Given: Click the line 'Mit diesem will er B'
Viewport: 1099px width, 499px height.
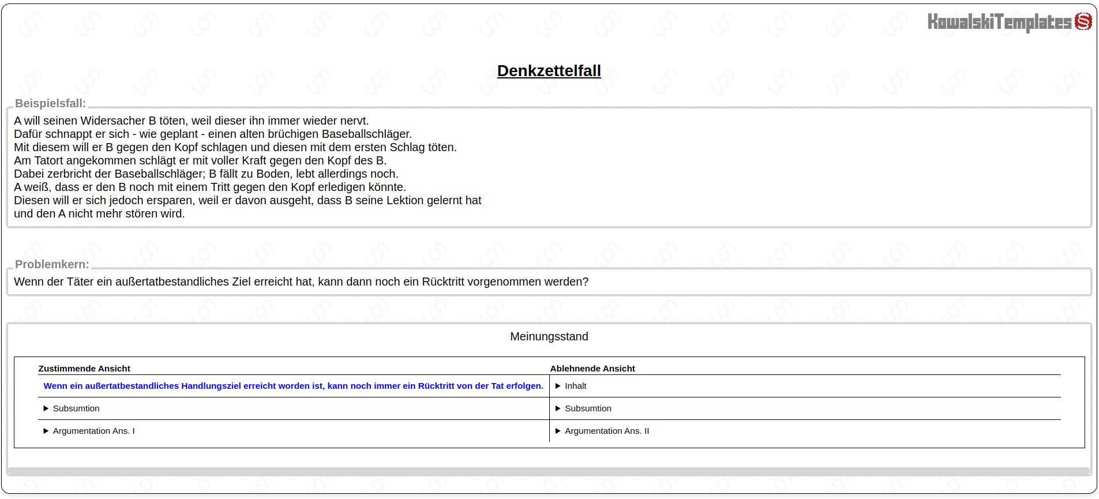Looking at the screenshot, I should pos(235,147).
